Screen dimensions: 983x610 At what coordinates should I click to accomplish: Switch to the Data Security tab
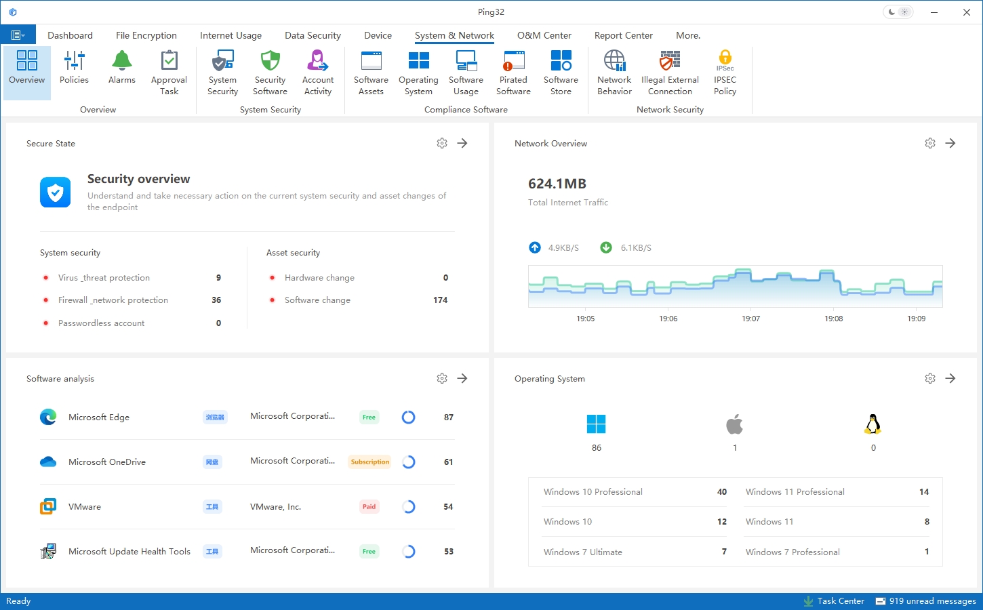[x=313, y=35]
